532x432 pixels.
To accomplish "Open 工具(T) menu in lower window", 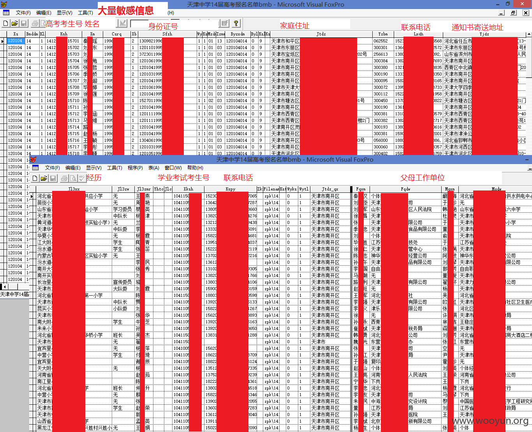I will click(x=115, y=168).
